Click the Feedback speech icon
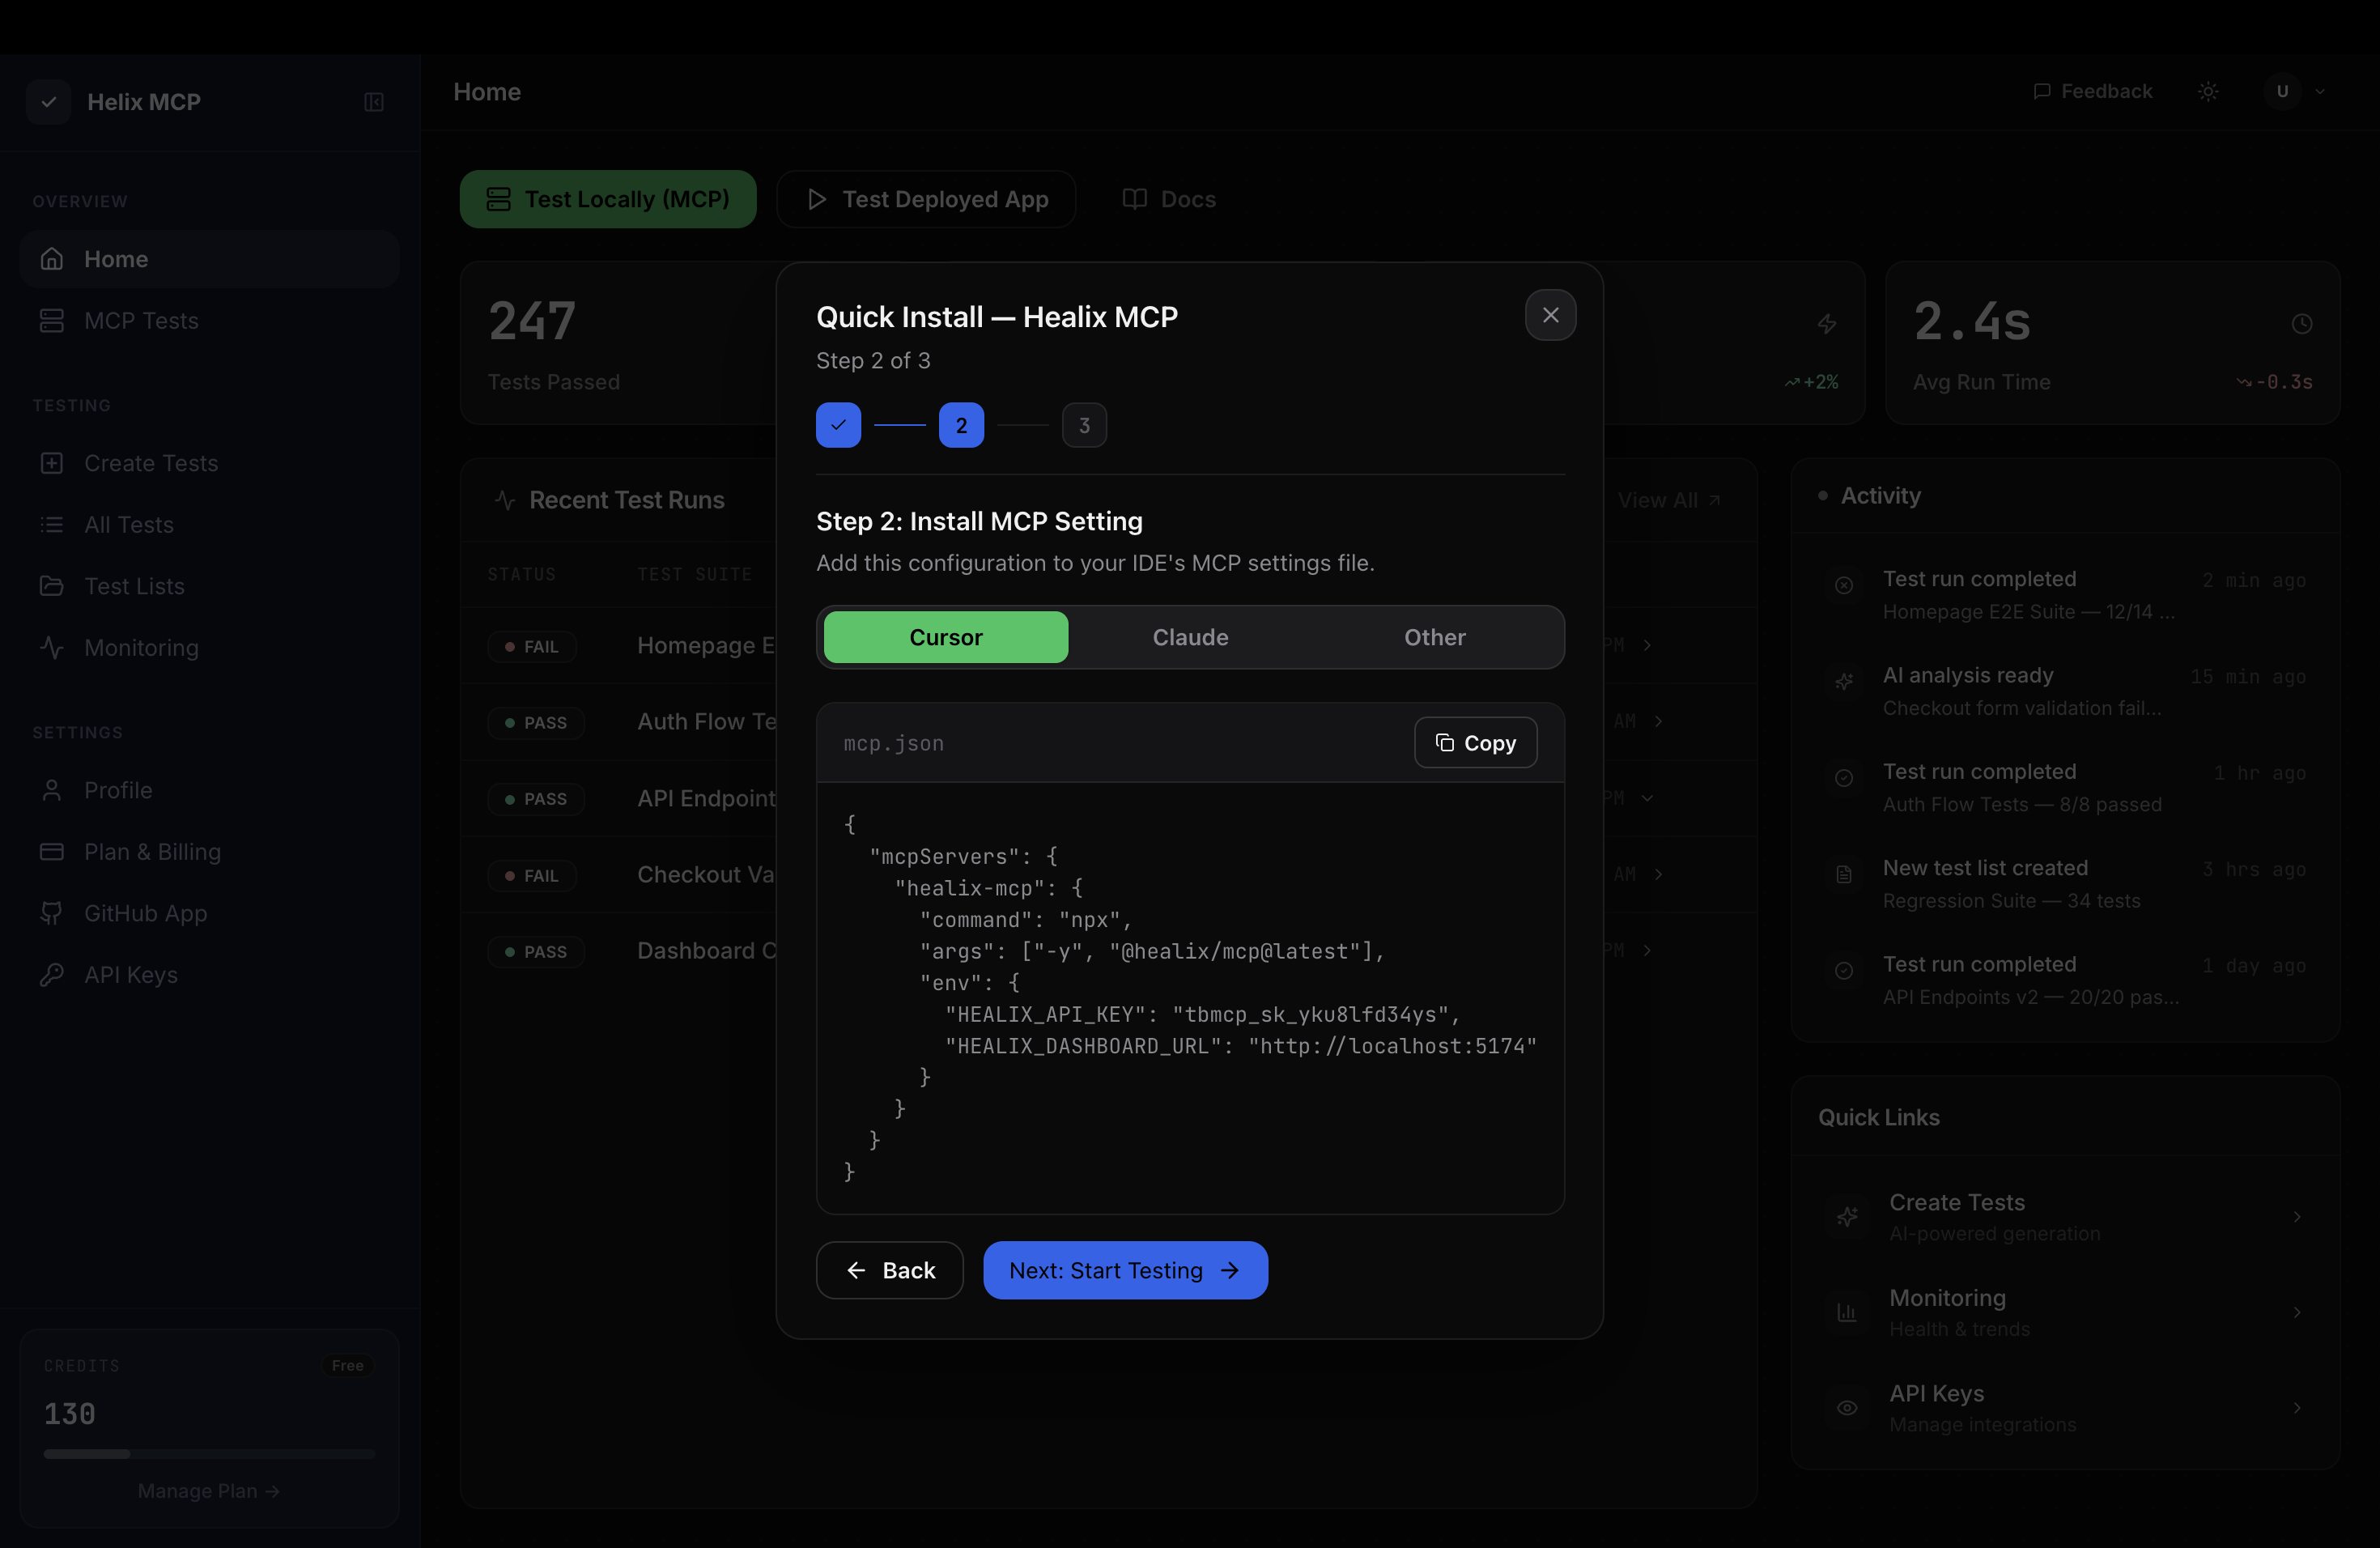The width and height of the screenshot is (2380, 1548). (x=2041, y=91)
